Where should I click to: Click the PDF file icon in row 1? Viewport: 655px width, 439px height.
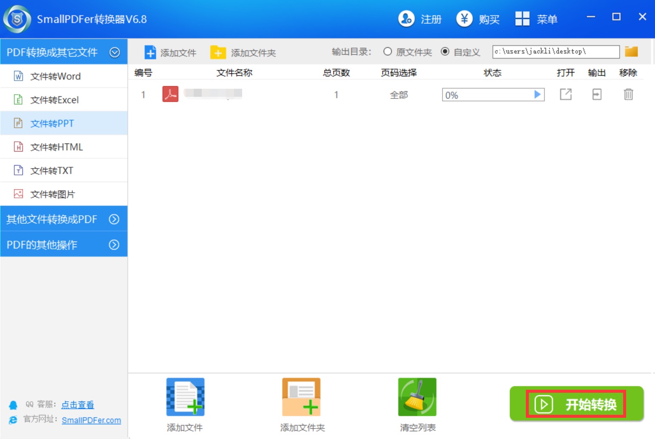point(170,94)
